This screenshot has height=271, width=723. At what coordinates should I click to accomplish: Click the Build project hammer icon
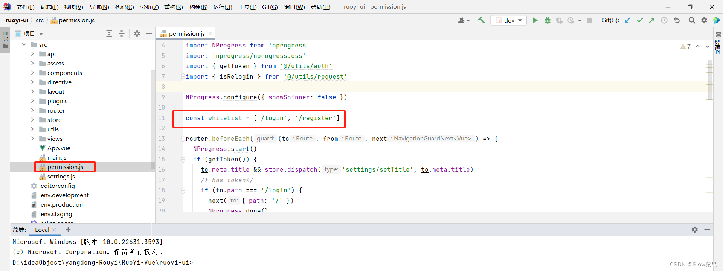click(481, 20)
